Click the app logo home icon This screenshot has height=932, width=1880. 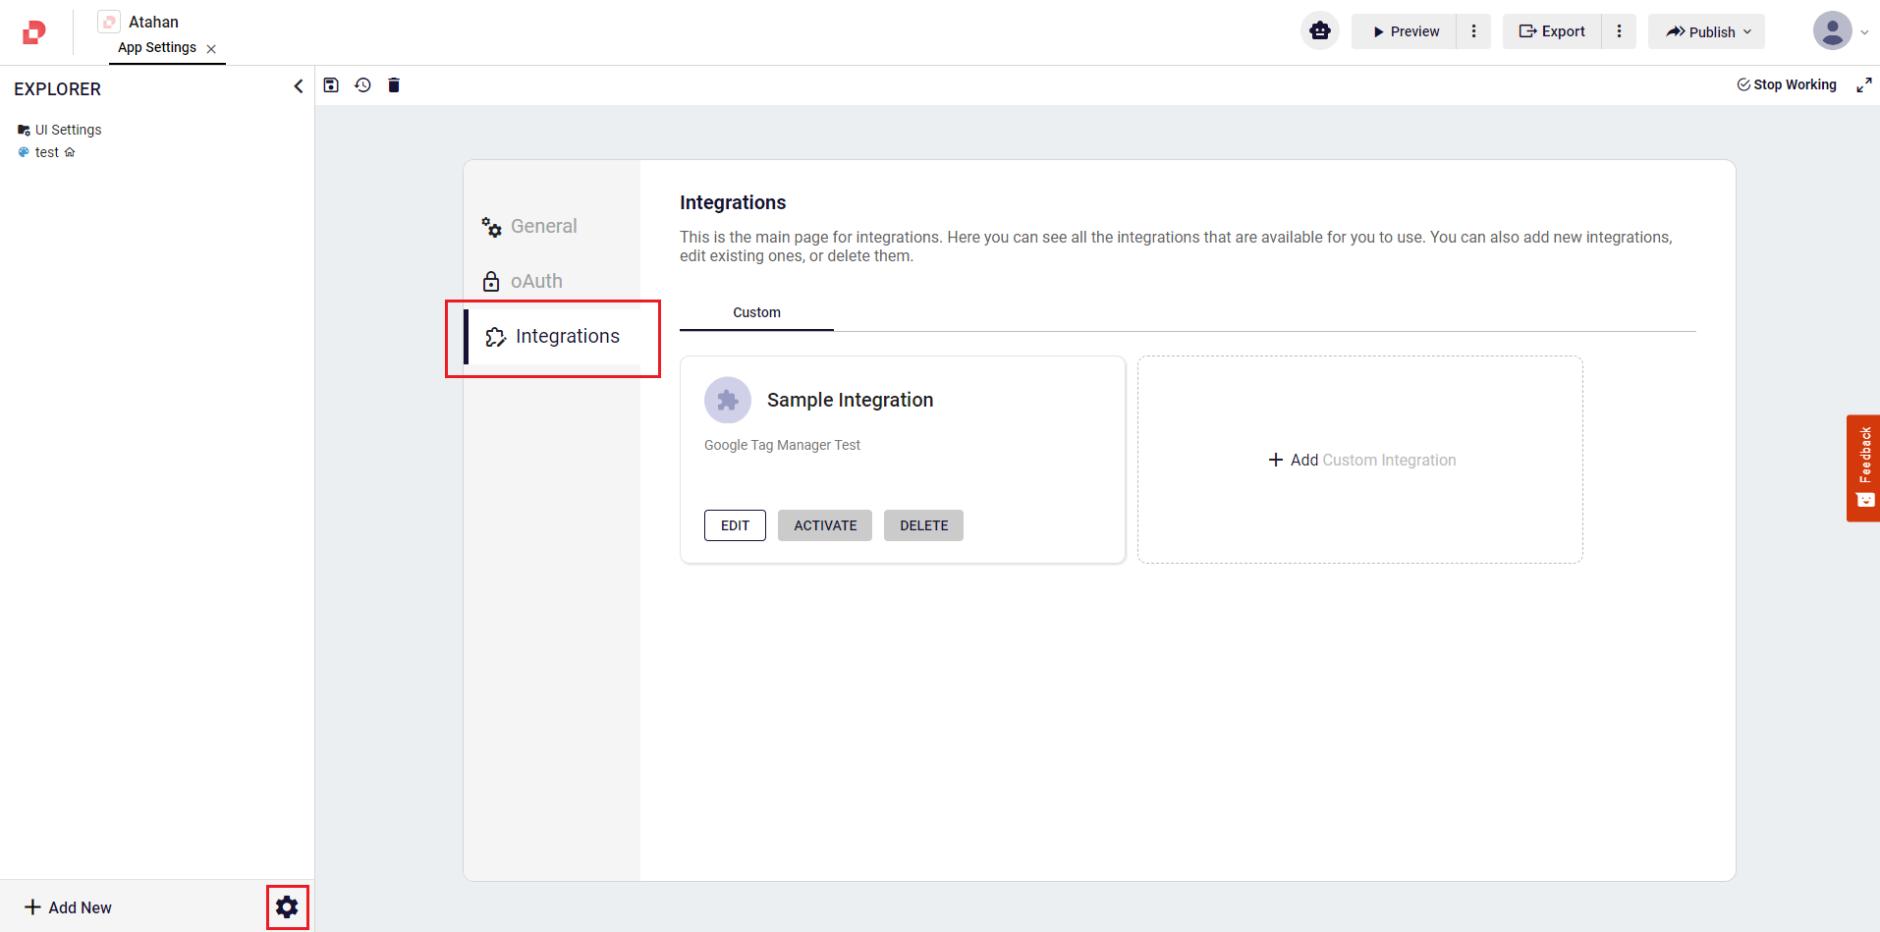34,32
